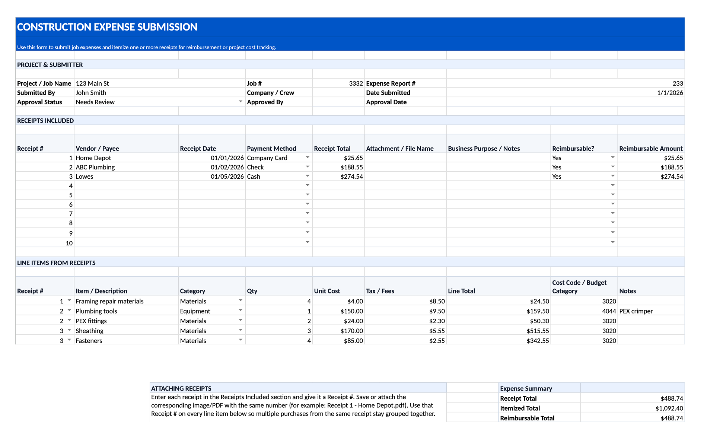Click Business Purpose / Notes cell for ABC Plumbing
The width and height of the screenshot is (704, 439).
[498, 167]
